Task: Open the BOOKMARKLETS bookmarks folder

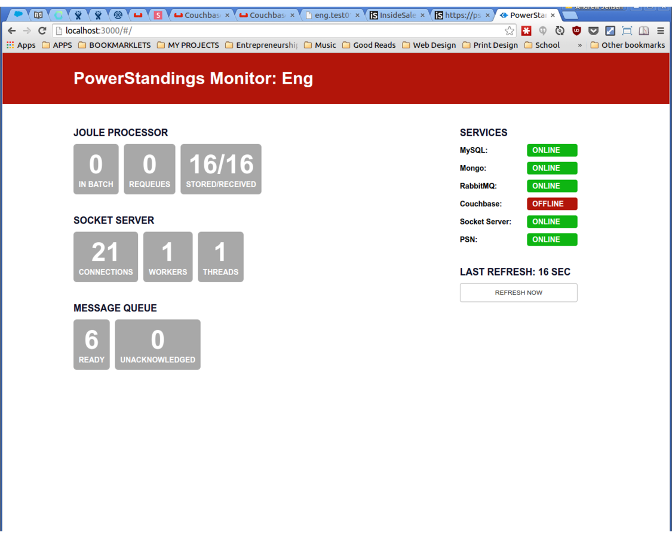Action: coord(115,45)
